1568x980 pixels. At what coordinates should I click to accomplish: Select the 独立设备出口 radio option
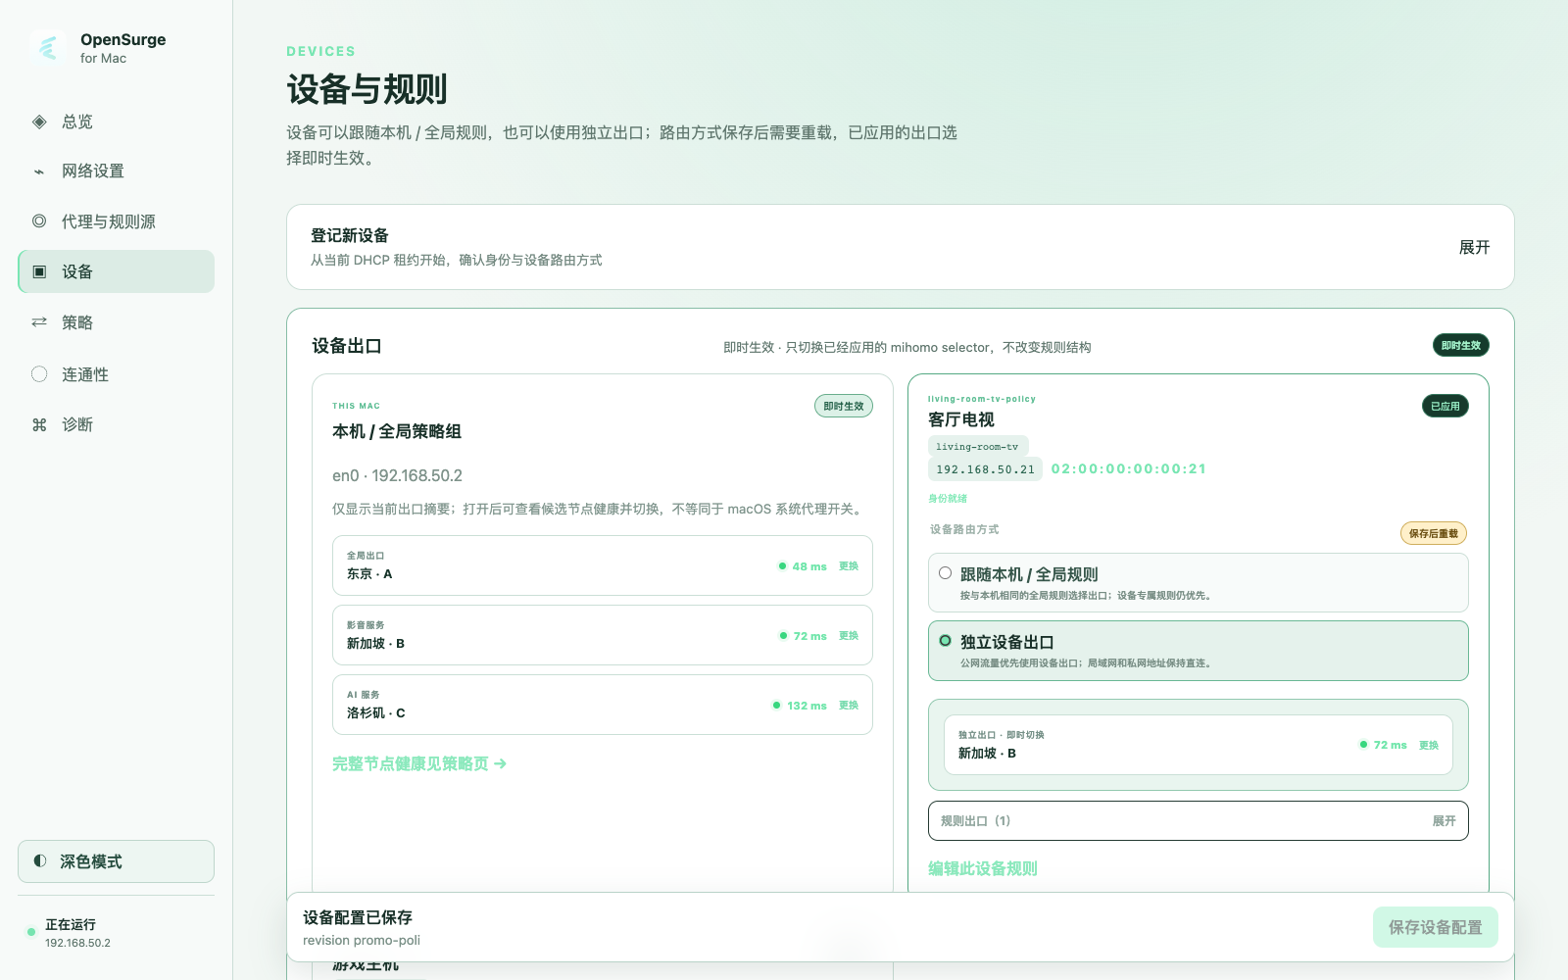[x=945, y=641]
